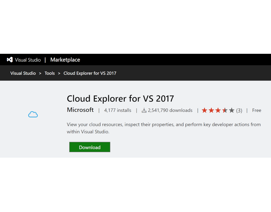Click the download arrow icon beside 2,541,790
Image resolution: width=271 pixels, height=212 pixels.
pyautogui.click(x=144, y=110)
